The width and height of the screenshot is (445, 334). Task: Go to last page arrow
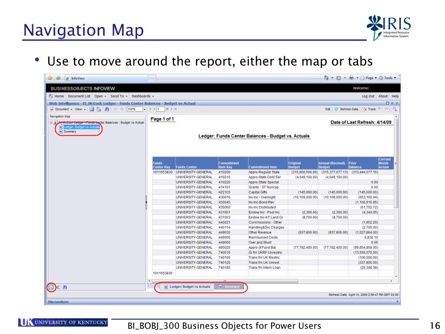(x=176, y=109)
